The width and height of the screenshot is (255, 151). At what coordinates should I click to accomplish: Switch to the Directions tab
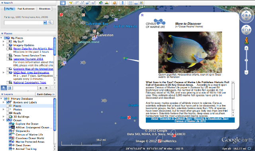pos(45,9)
